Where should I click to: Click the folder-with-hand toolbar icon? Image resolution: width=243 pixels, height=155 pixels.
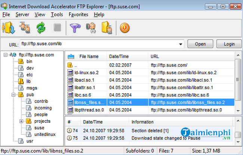[107, 28]
